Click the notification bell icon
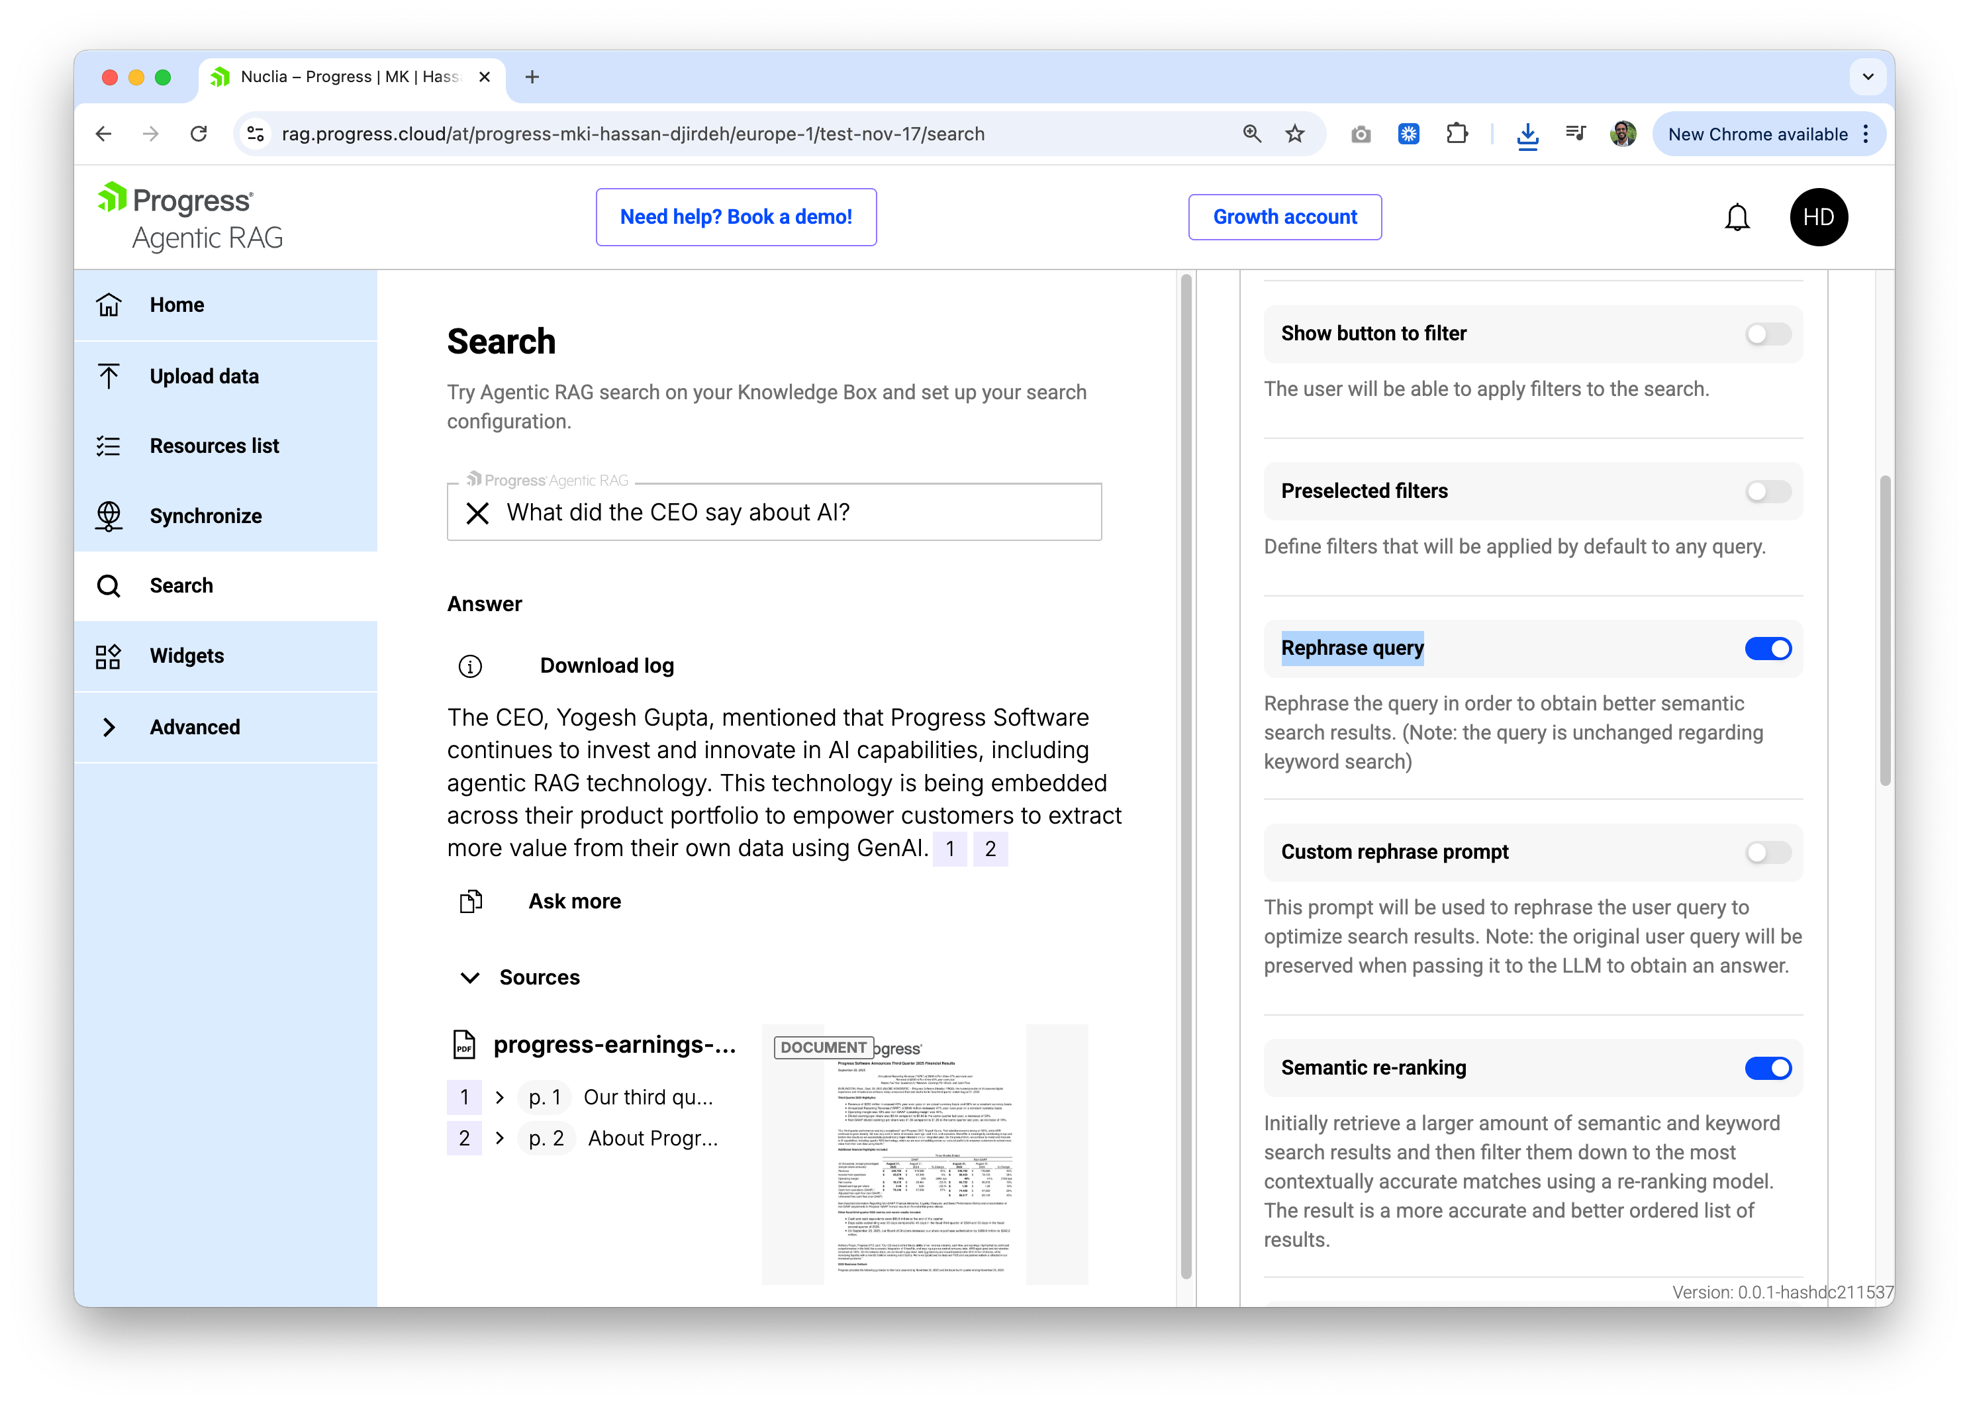The width and height of the screenshot is (1969, 1405). click(x=1738, y=217)
